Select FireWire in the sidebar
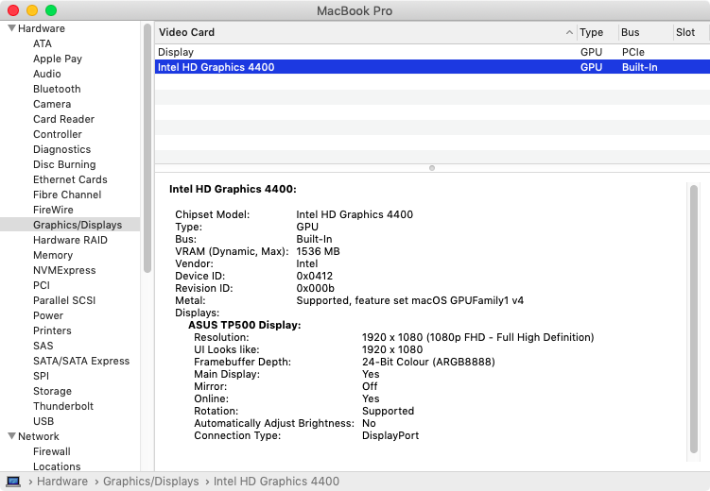This screenshot has width=710, height=491. [53, 210]
